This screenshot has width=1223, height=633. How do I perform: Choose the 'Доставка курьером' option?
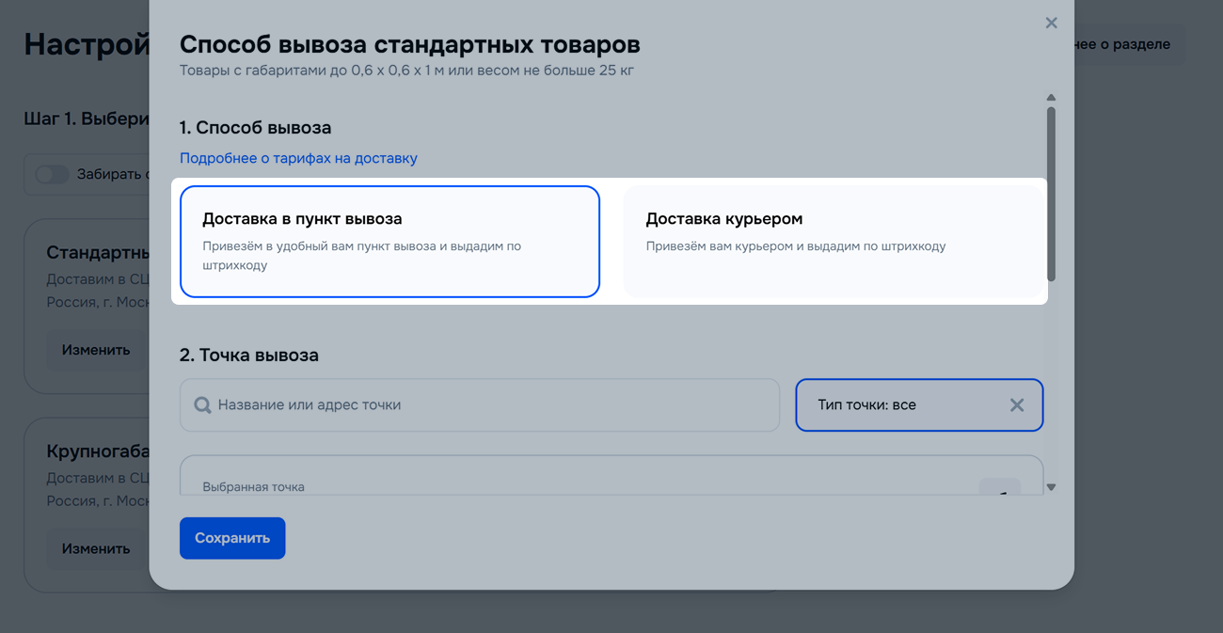tap(833, 242)
